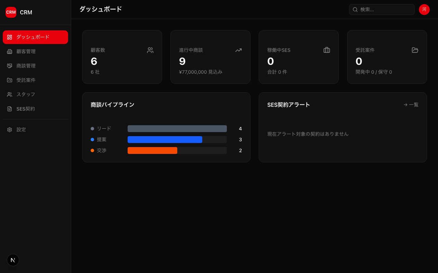The image size is (438, 273).
Task: Click the blue 提案 pipeline bar
Action: [165, 140]
